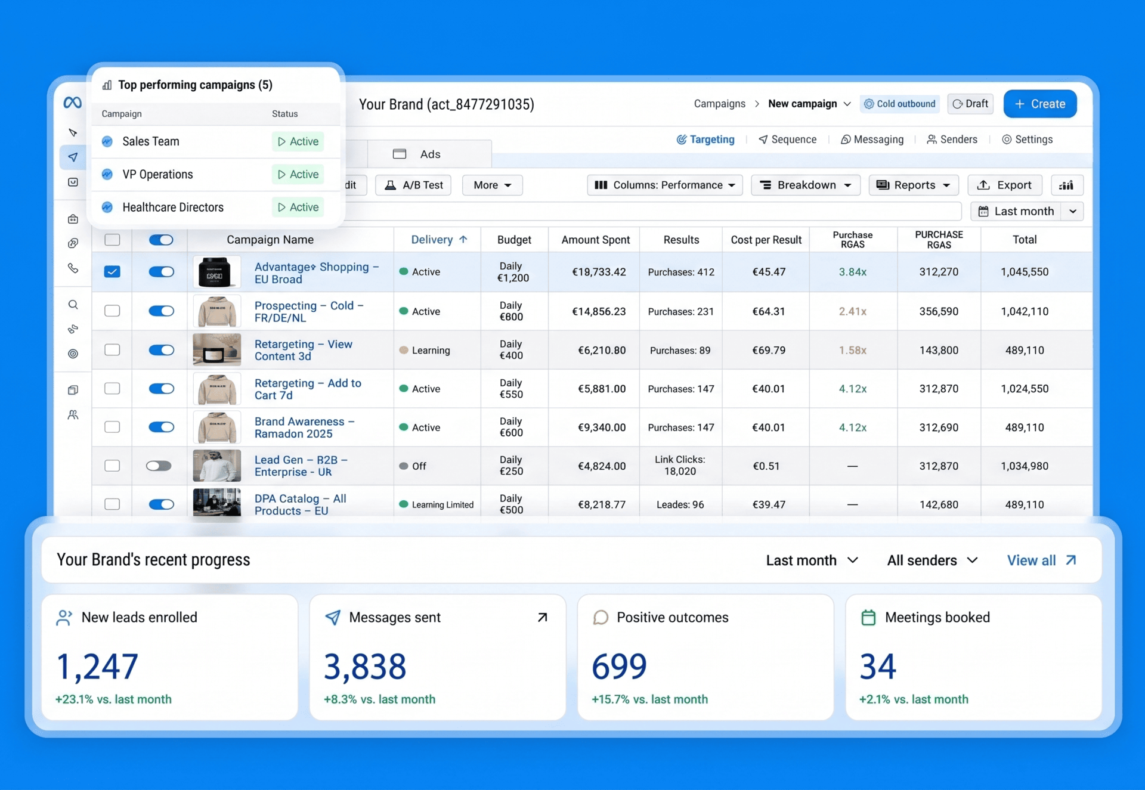Click the calendar icon on Meetings booked

pos(868,617)
